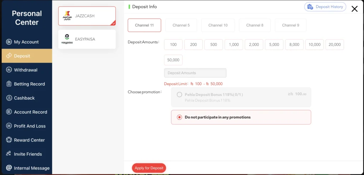364x175 pixels.
Task: Pick the 200 deposit amount
Action: (x=193, y=44)
